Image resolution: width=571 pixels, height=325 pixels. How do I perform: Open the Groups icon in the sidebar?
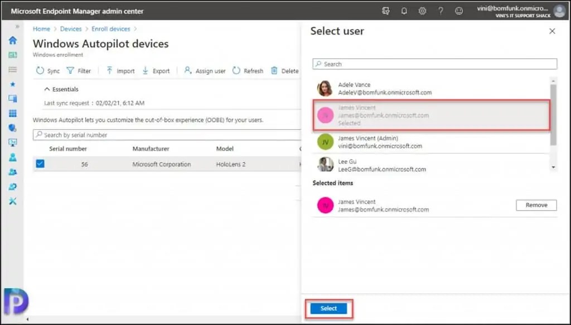pyautogui.click(x=13, y=172)
